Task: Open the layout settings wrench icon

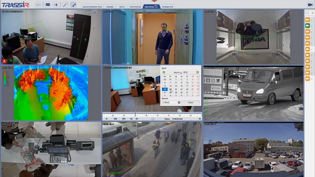Action: pos(73,5)
